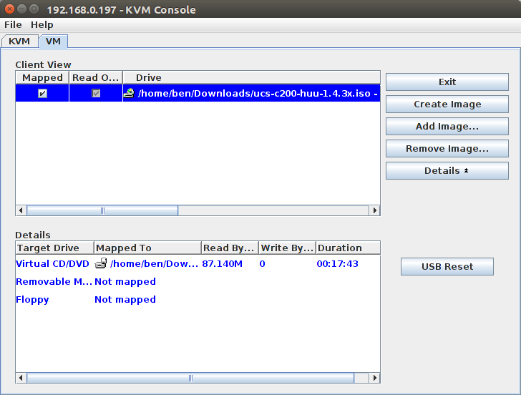Close the KVM Console window
Viewport: 521px width, 395px height.
click(x=9, y=9)
